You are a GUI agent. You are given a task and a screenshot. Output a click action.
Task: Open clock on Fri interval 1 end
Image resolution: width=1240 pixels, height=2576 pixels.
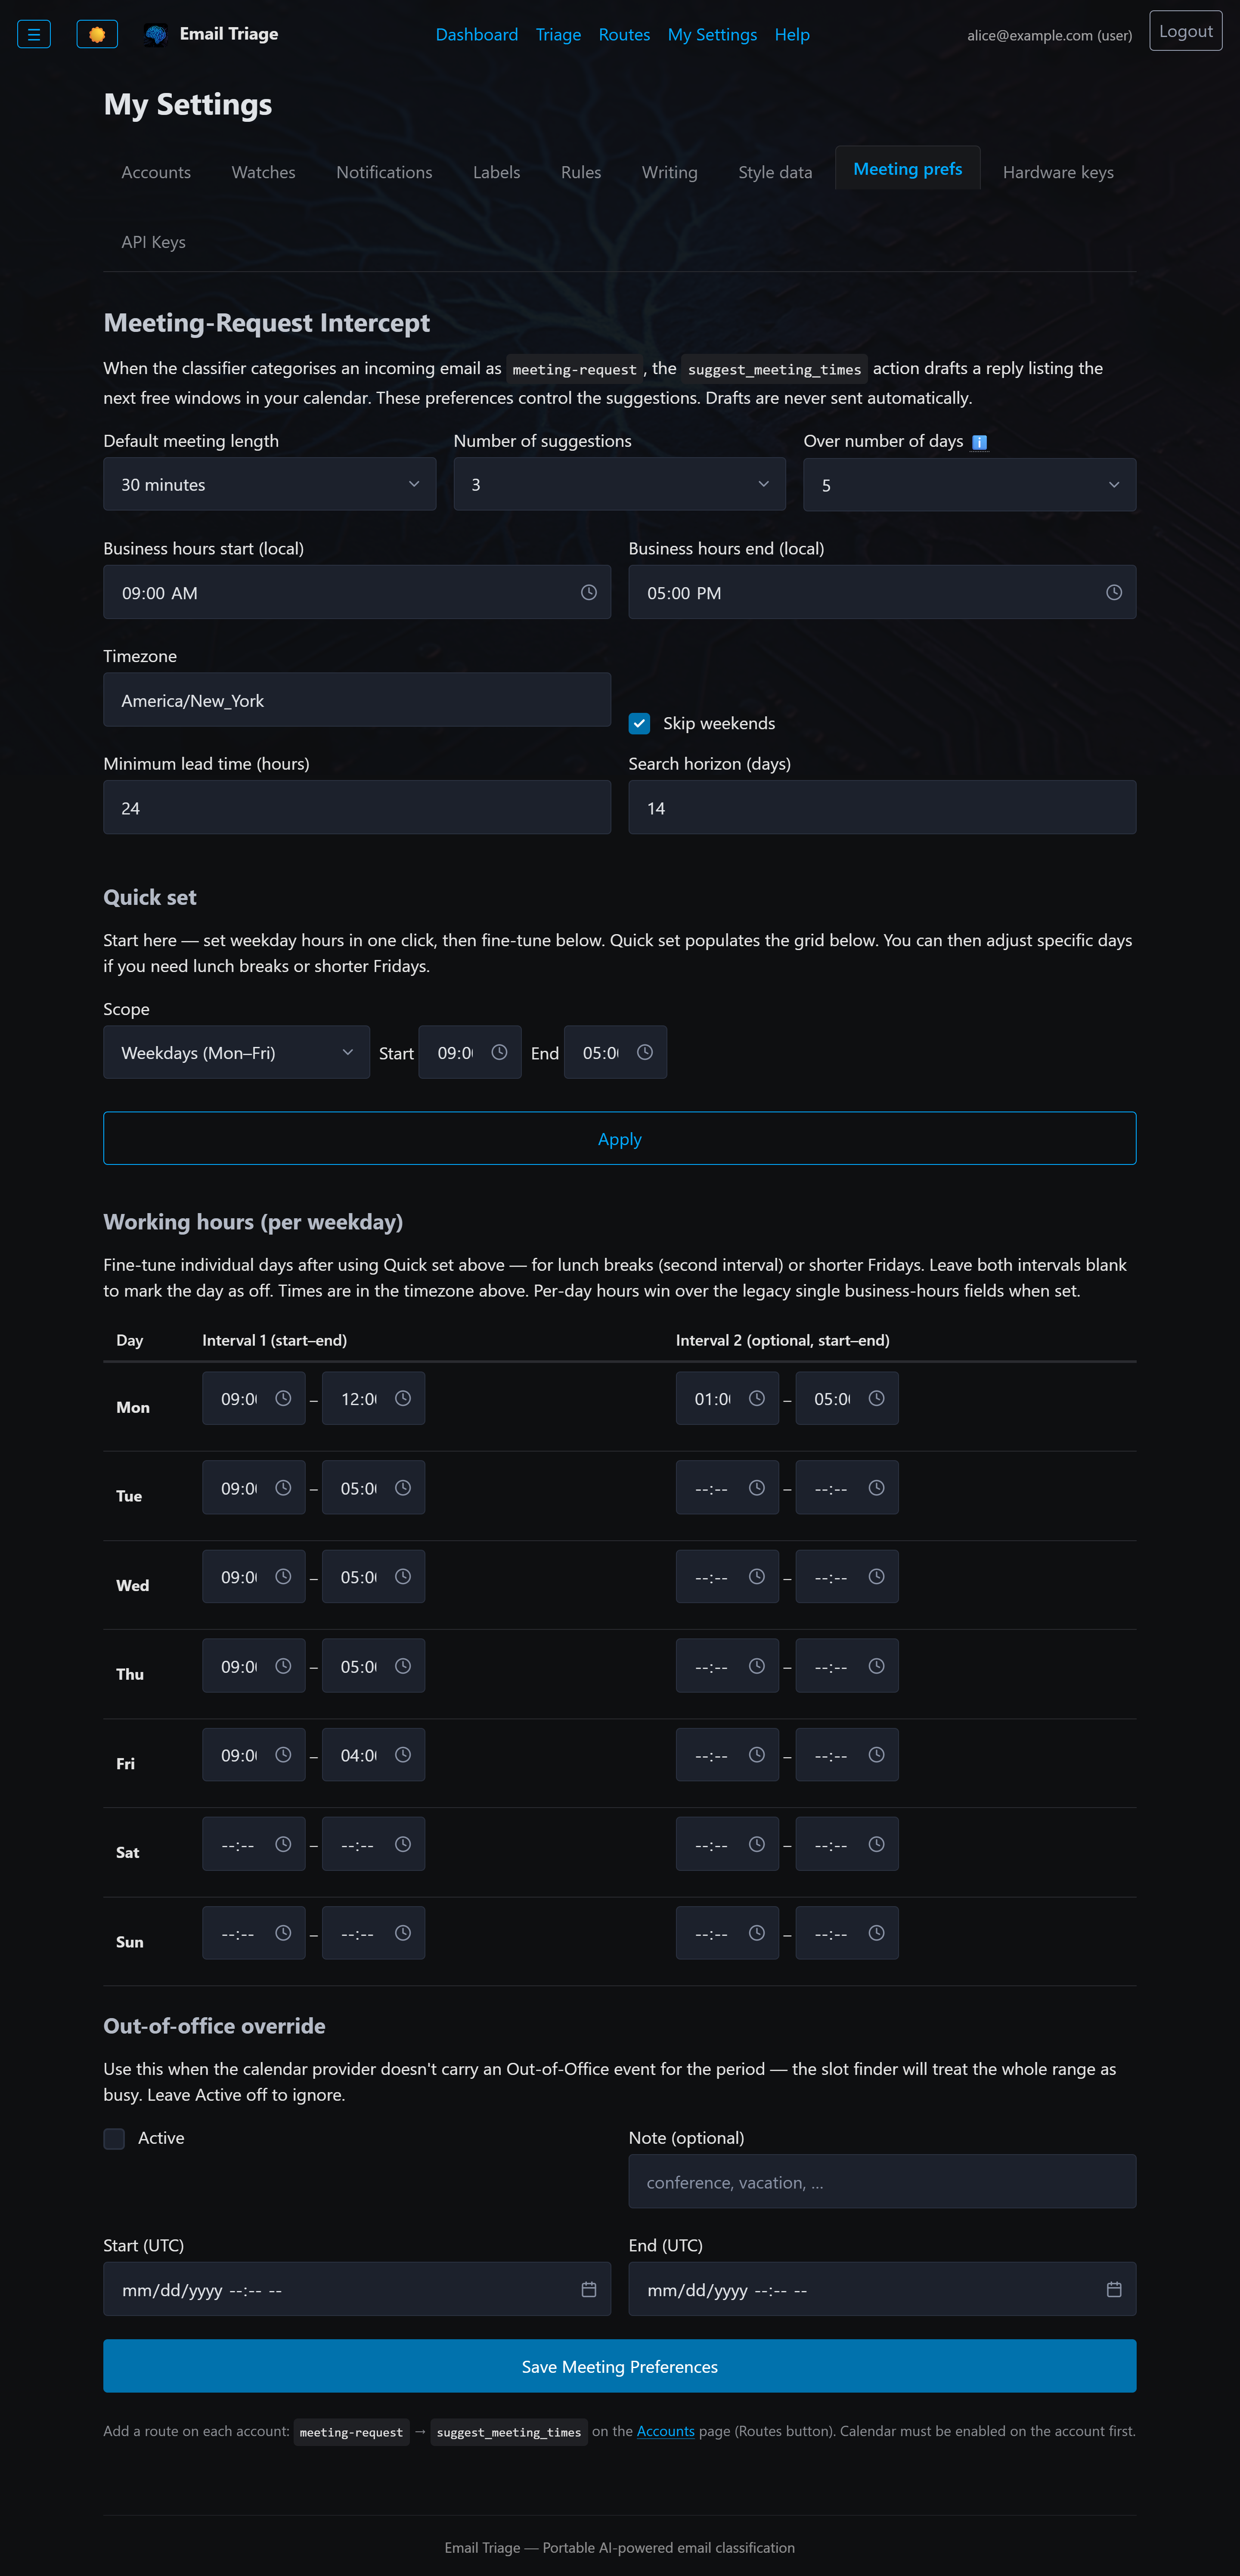click(x=403, y=1755)
